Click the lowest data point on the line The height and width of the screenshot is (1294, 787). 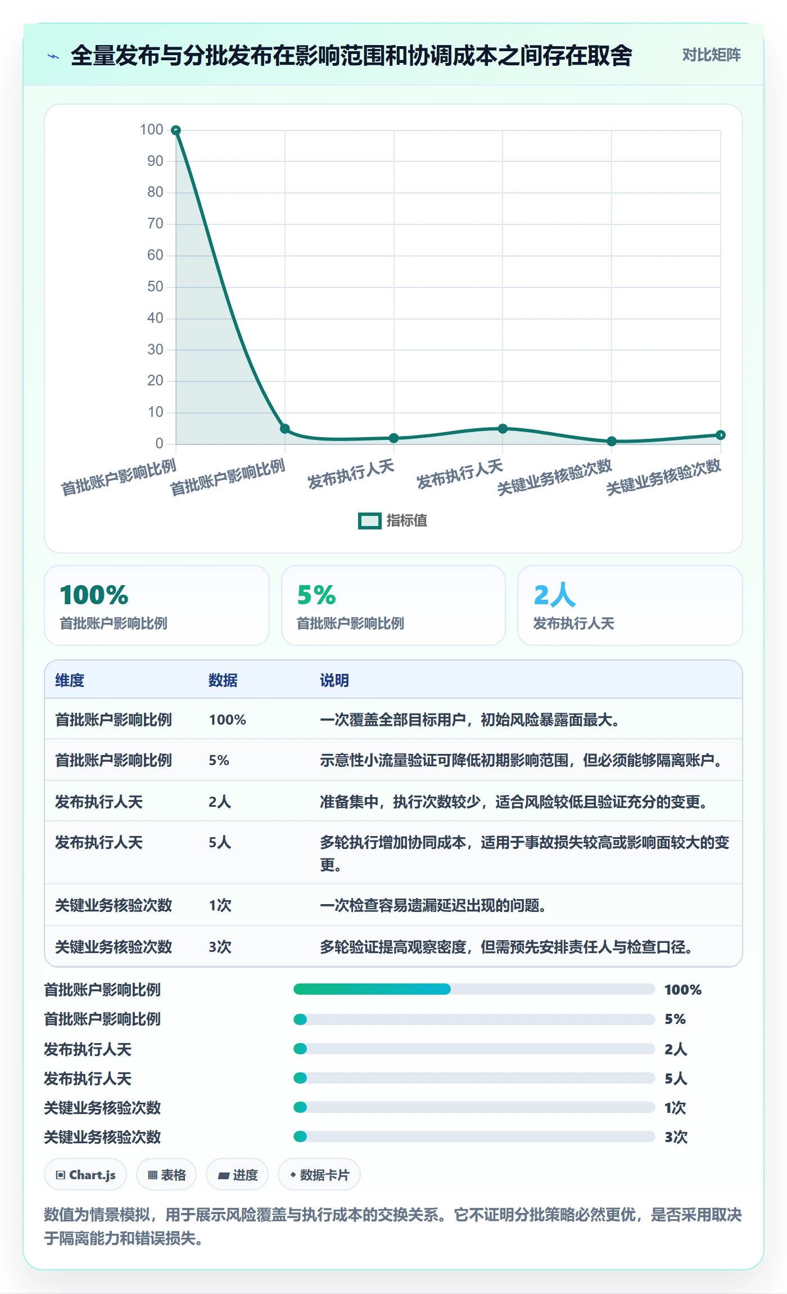[x=612, y=442]
